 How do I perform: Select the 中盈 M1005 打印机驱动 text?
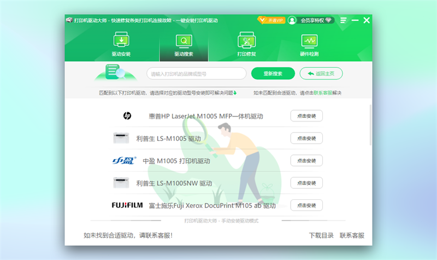[x=176, y=161]
